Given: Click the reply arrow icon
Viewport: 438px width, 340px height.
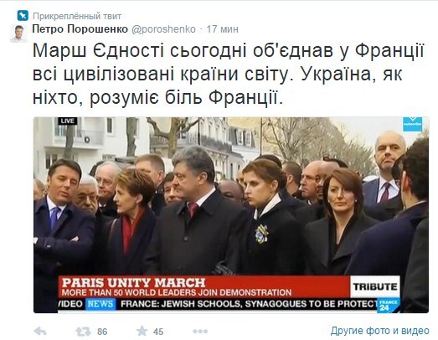Looking at the screenshot, I should click(x=40, y=332).
